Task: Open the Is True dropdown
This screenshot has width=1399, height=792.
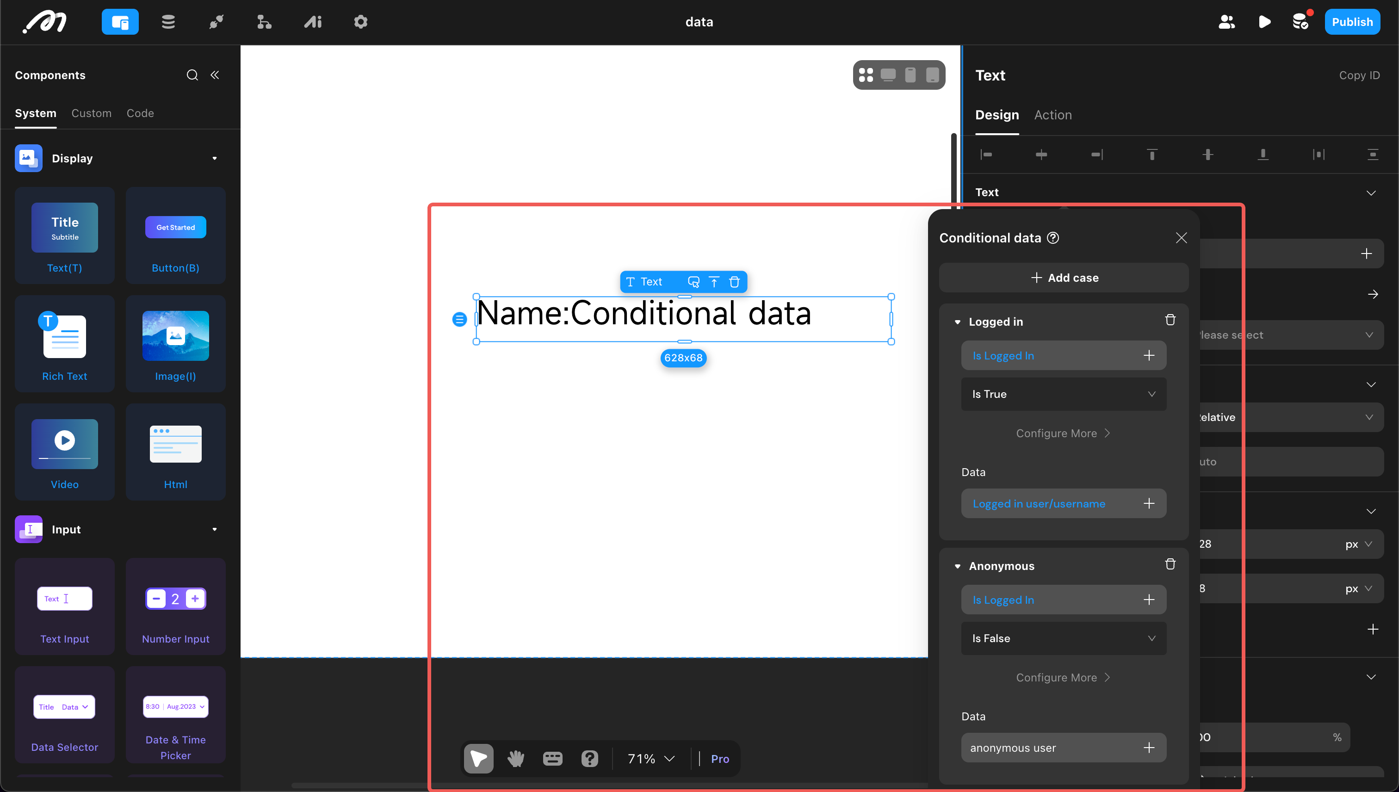Action: pyautogui.click(x=1064, y=394)
